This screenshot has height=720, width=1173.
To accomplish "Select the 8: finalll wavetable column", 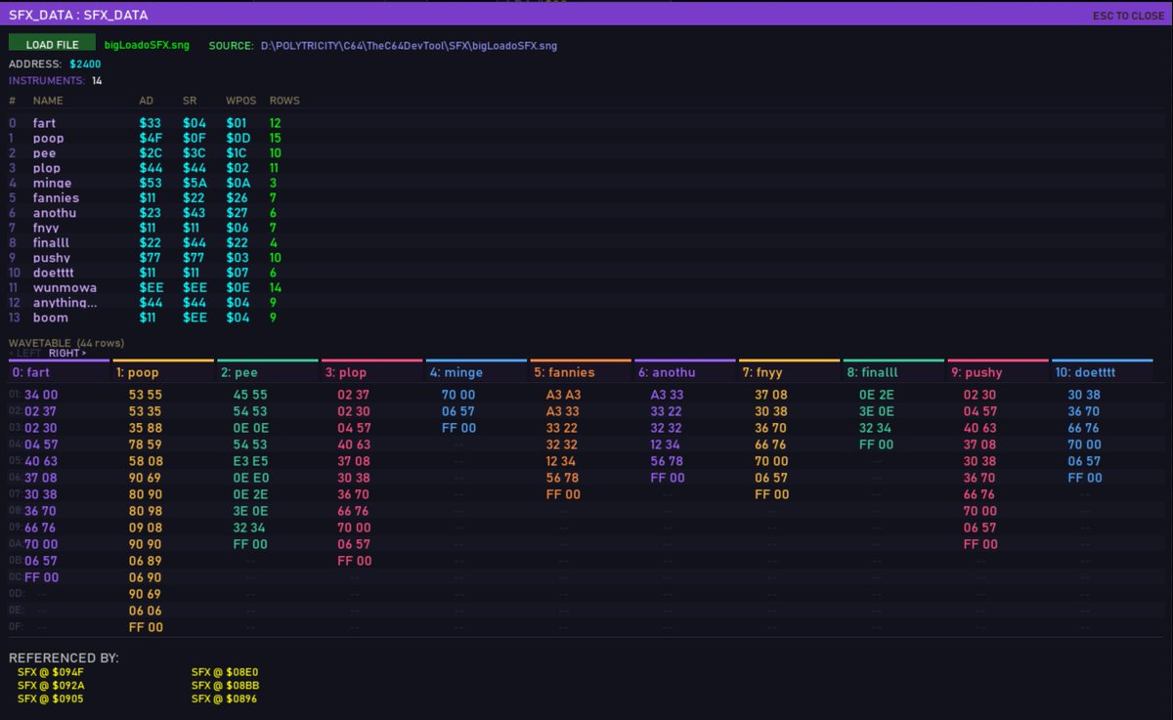I will click(x=894, y=372).
